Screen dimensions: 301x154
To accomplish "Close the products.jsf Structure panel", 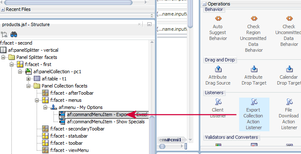I will point(139,24).
